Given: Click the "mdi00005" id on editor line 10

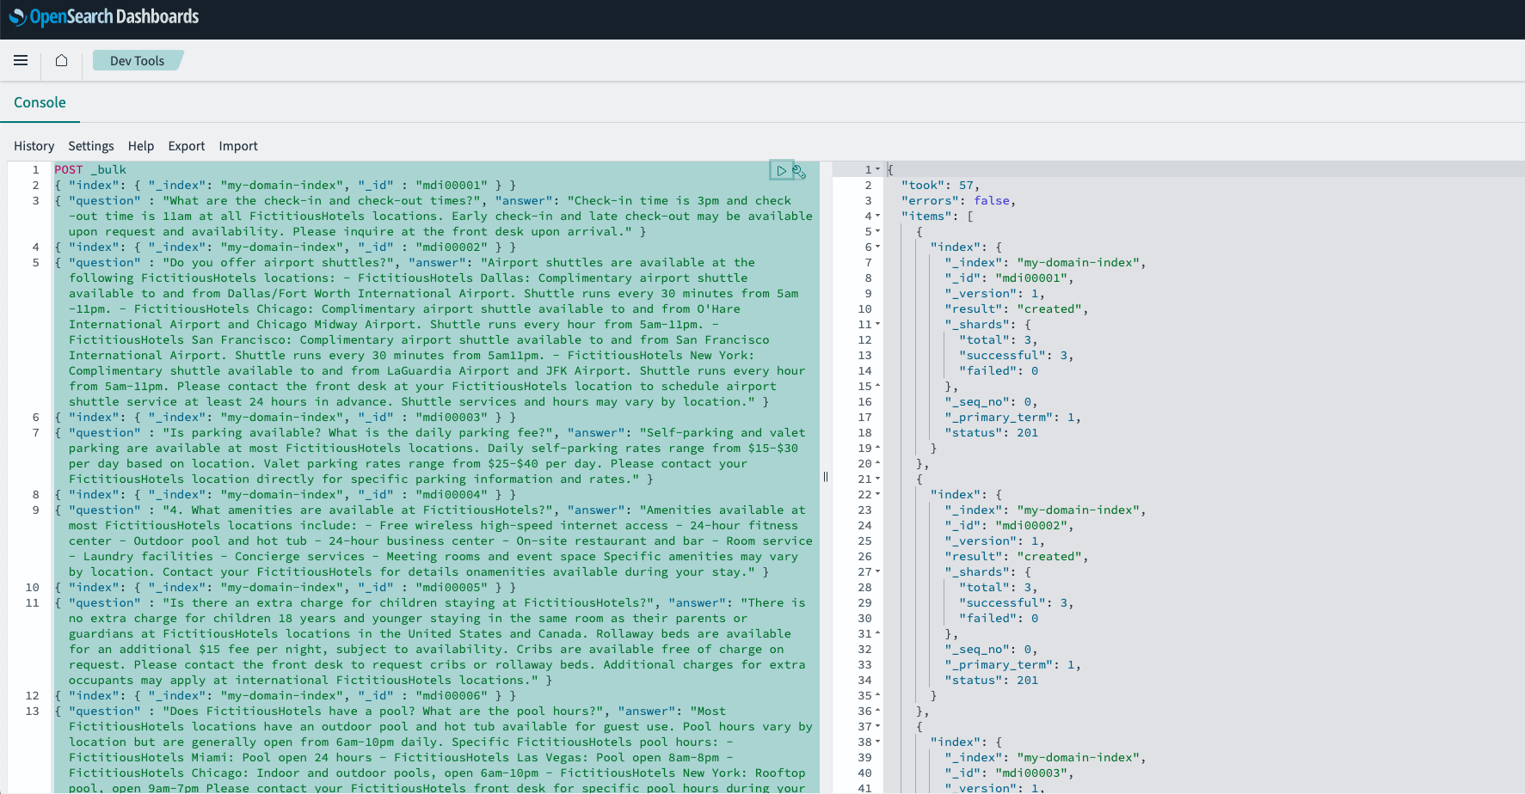Looking at the screenshot, I should (452, 588).
